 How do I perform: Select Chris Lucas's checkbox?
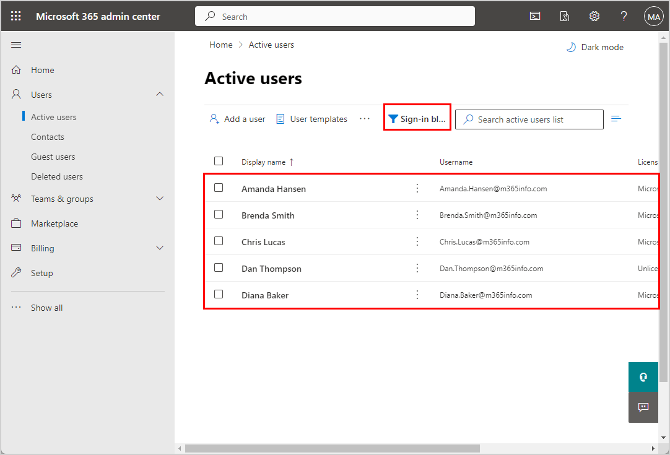coord(219,241)
